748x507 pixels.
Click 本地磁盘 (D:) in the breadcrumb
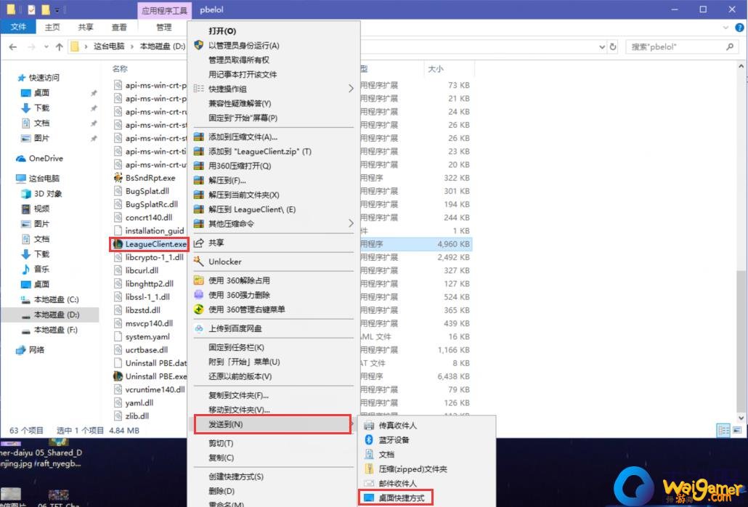coord(162,46)
